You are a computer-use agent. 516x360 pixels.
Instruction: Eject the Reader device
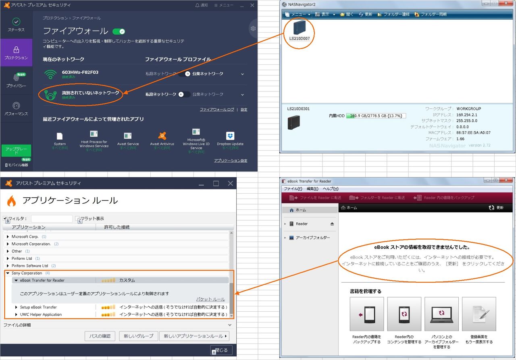(x=332, y=224)
